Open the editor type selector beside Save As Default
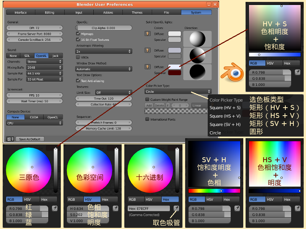Image resolution: width=306 pixels, height=229 pixels. tap(10, 139)
